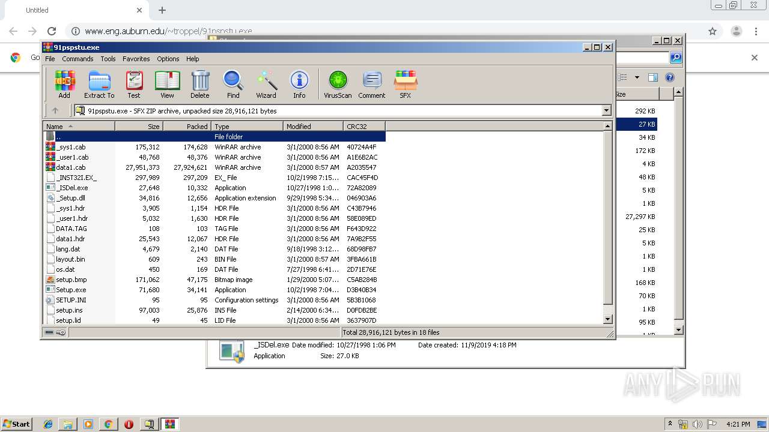Toggle the Explorer preview pane icon

point(653,77)
